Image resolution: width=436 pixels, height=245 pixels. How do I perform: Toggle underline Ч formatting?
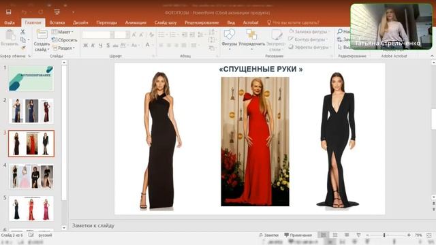100,46
